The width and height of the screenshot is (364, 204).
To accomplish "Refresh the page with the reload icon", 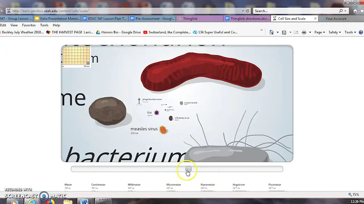I will pyautogui.click(x=247, y=11).
